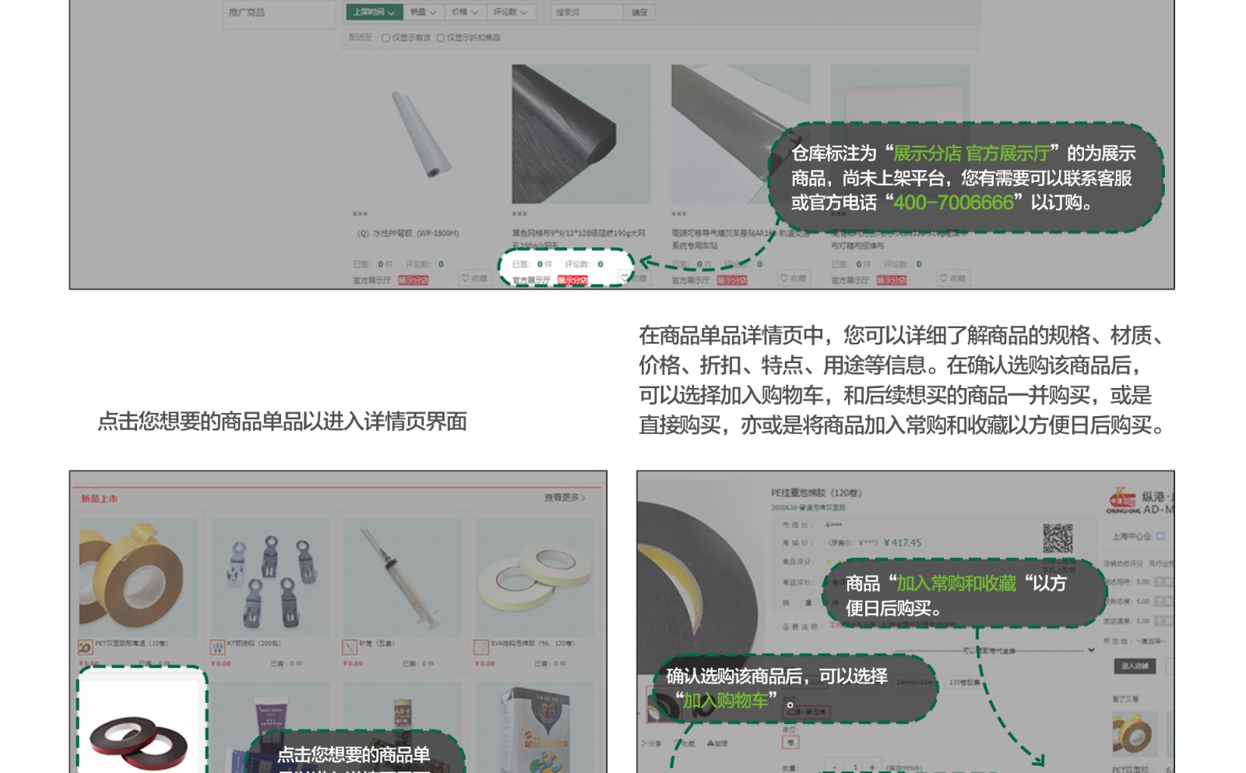Open the substitute-products dropdown chevron
Image resolution: width=1246 pixels, height=773 pixels.
point(1091,651)
